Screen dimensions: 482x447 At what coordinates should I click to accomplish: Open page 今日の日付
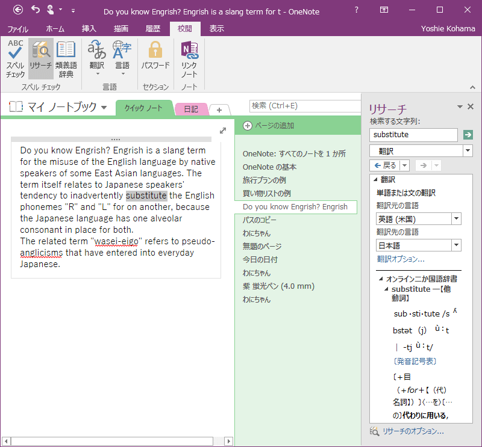pyautogui.click(x=260, y=260)
